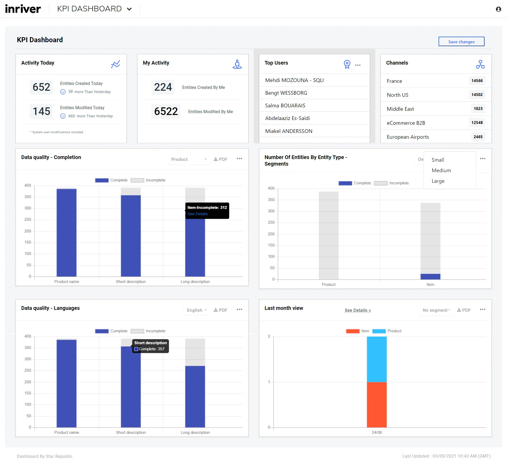The height and width of the screenshot is (466, 507).
Task: Open the Top Users options menu
Action: [358, 65]
